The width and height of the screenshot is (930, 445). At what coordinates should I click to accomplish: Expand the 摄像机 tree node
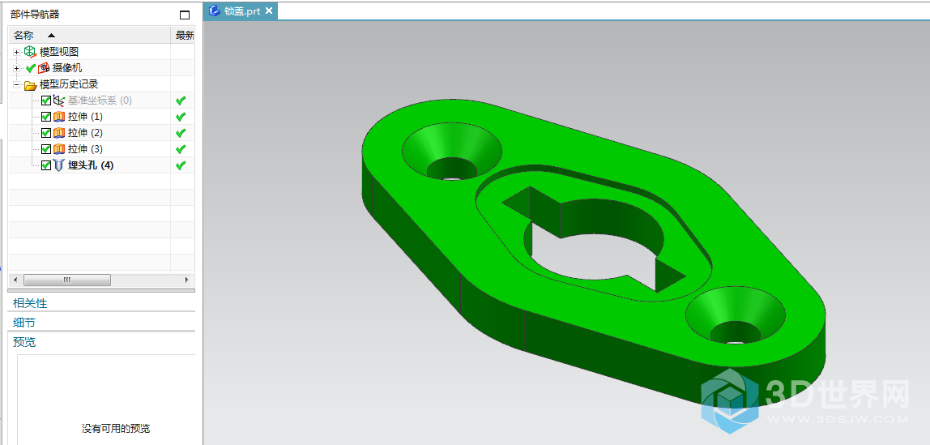pos(16,68)
